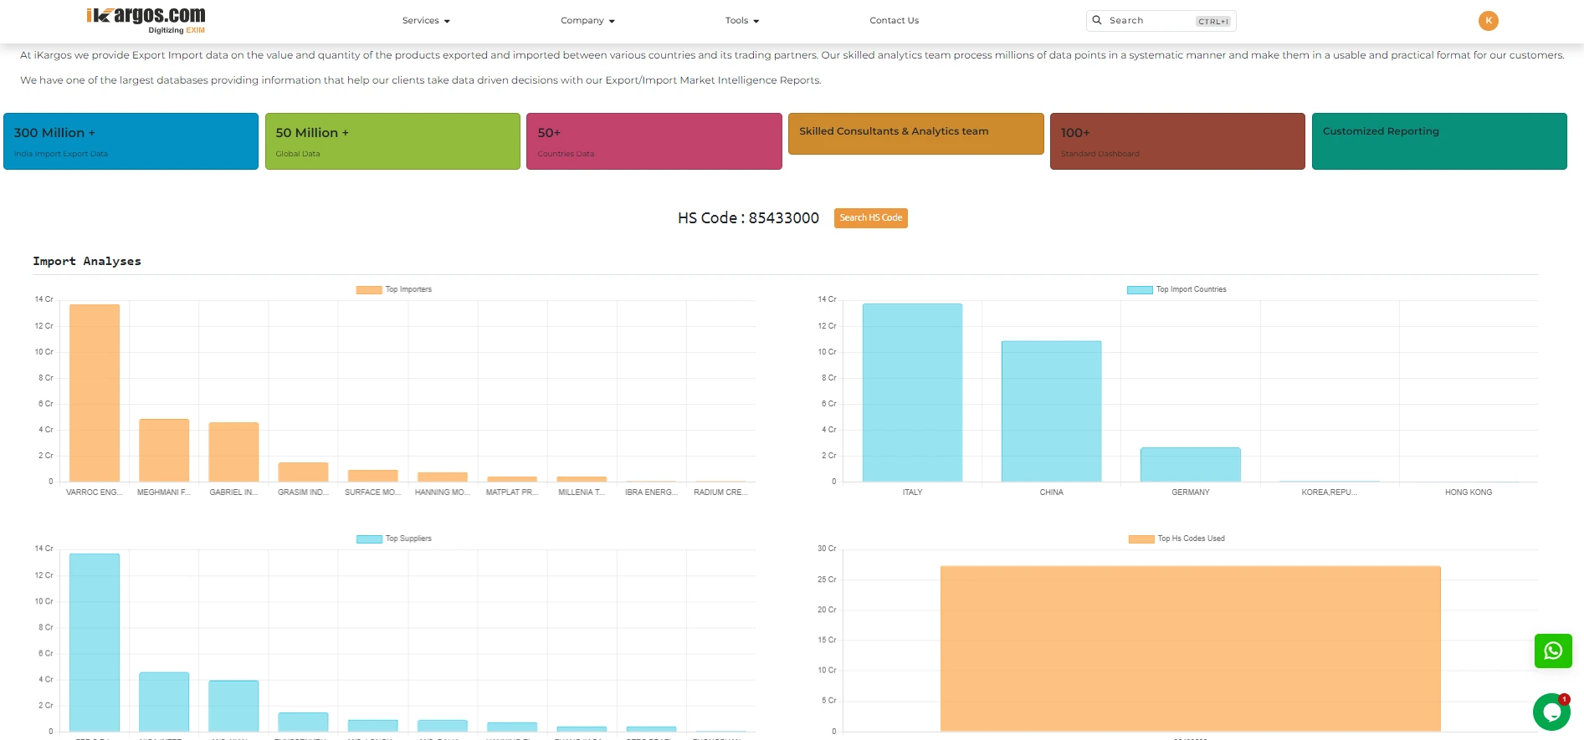Click the ITALY bar in countries chart
The width and height of the screenshot is (1584, 740).
(912, 393)
